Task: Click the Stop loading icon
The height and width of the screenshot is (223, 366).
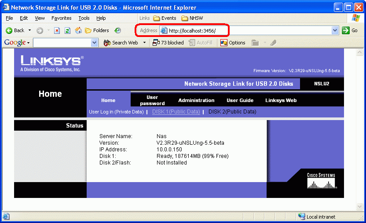Action: (57, 30)
